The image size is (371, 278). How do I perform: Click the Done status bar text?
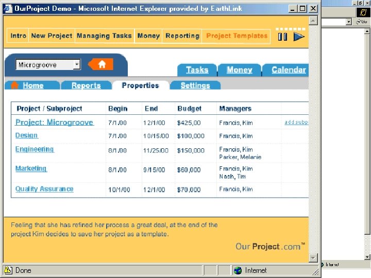(23, 270)
